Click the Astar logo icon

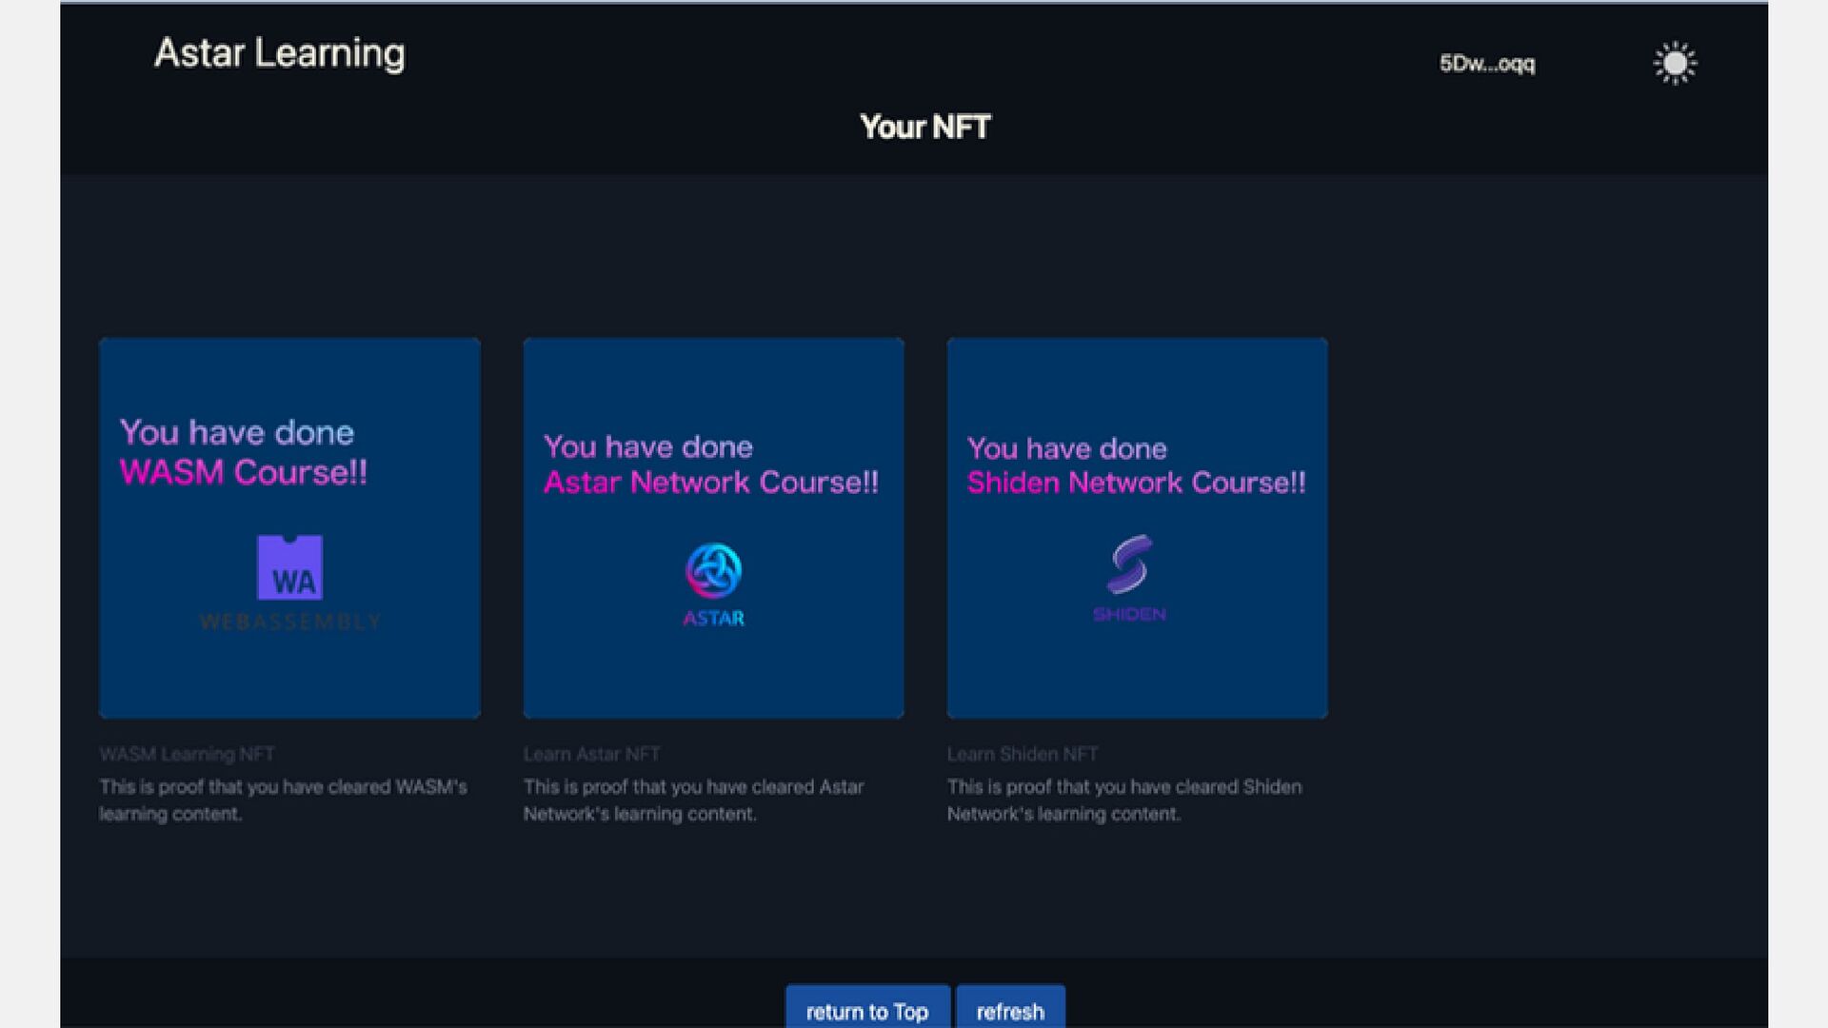[x=713, y=571]
